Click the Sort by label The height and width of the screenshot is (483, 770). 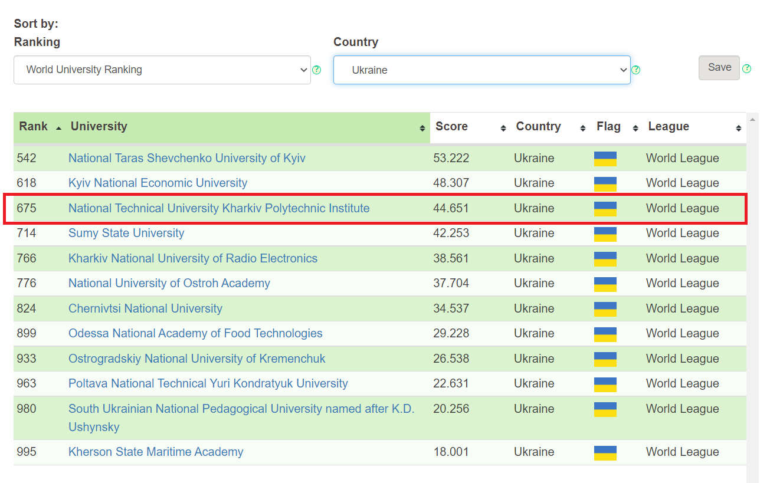[36, 24]
